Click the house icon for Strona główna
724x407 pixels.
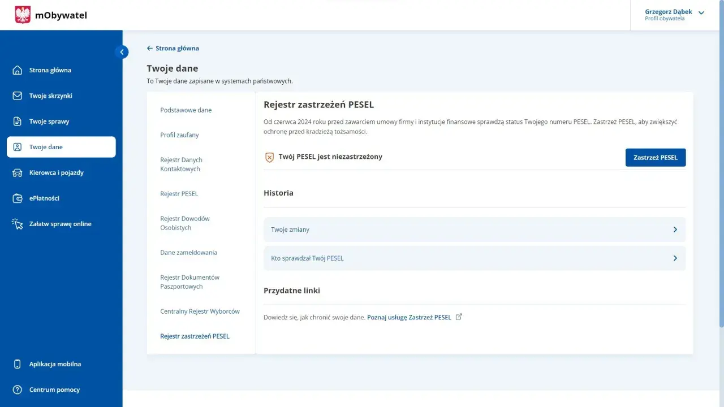[18, 70]
